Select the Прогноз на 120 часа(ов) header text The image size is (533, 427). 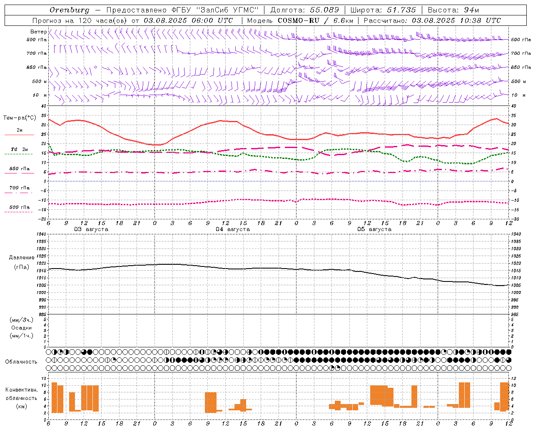80,20
